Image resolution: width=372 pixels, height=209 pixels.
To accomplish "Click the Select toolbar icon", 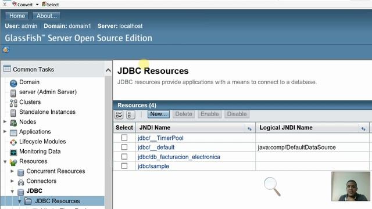I will click(x=44, y=4).
